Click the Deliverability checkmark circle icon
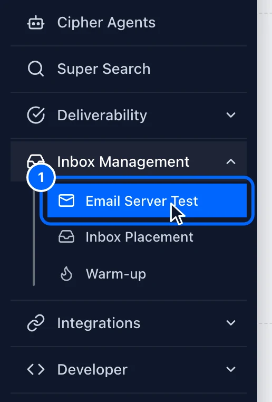Image resolution: width=272 pixels, height=402 pixels. click(x=36, y=115)
